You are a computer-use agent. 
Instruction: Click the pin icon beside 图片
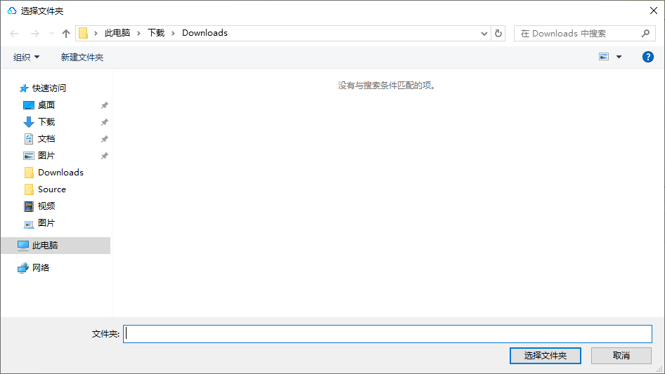pos(104,156)
